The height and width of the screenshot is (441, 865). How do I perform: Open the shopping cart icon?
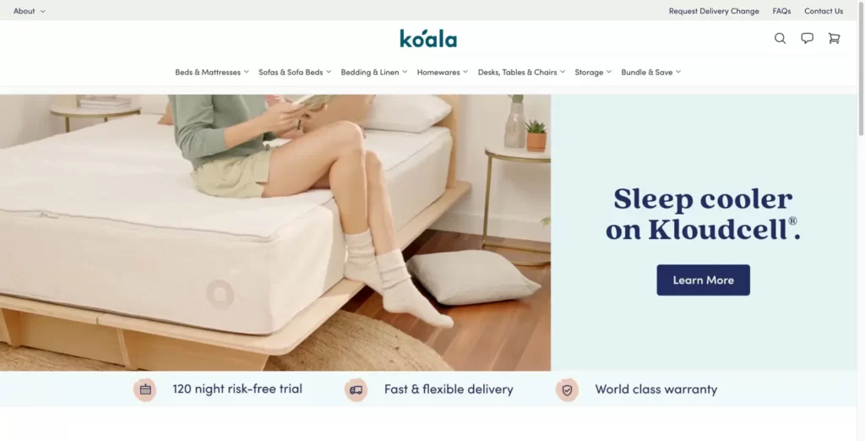(834, 38)
